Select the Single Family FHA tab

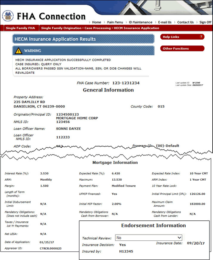pos(21,28)
